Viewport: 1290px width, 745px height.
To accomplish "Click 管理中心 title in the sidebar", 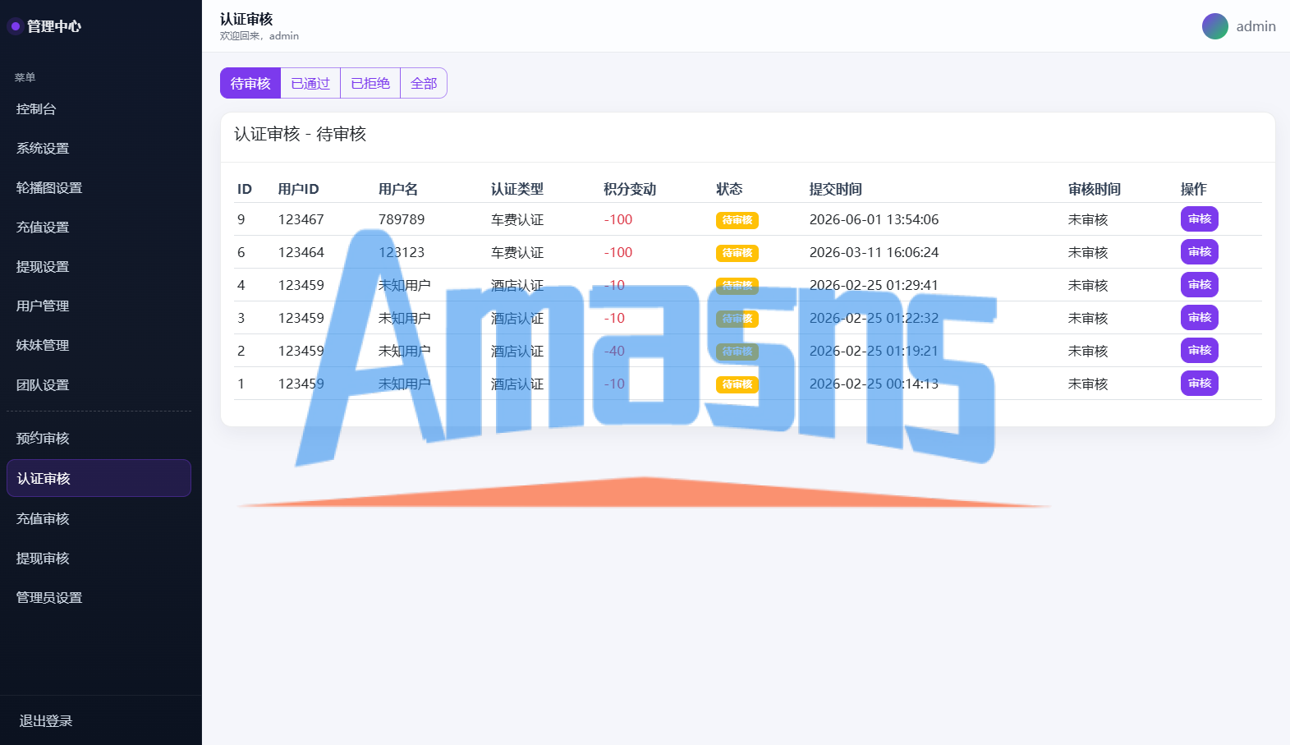I will pos(54,26).
